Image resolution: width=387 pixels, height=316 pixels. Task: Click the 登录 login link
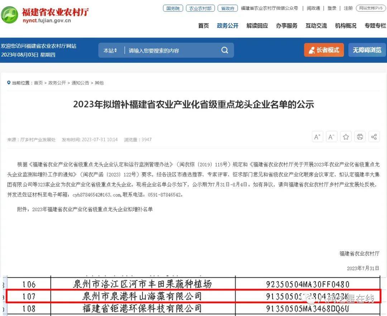click(x=332, y=8)
